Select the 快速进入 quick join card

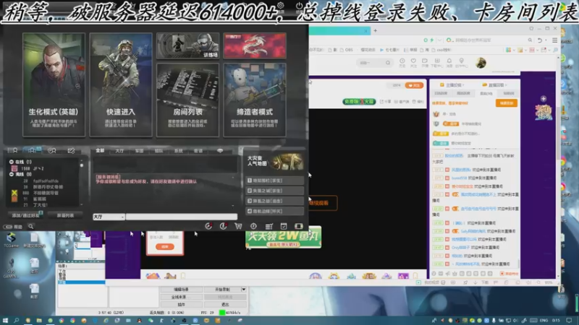pyautogui.click(x=121, y=85)
